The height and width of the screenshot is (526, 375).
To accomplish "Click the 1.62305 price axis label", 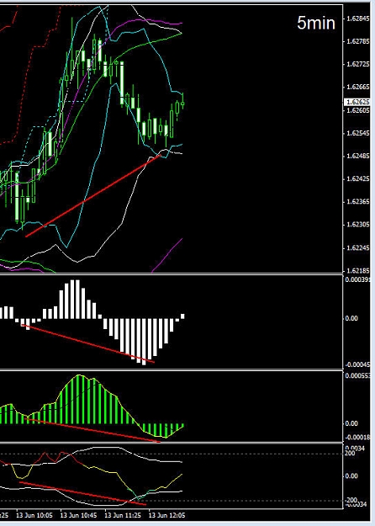I will (x=357, y=225).
